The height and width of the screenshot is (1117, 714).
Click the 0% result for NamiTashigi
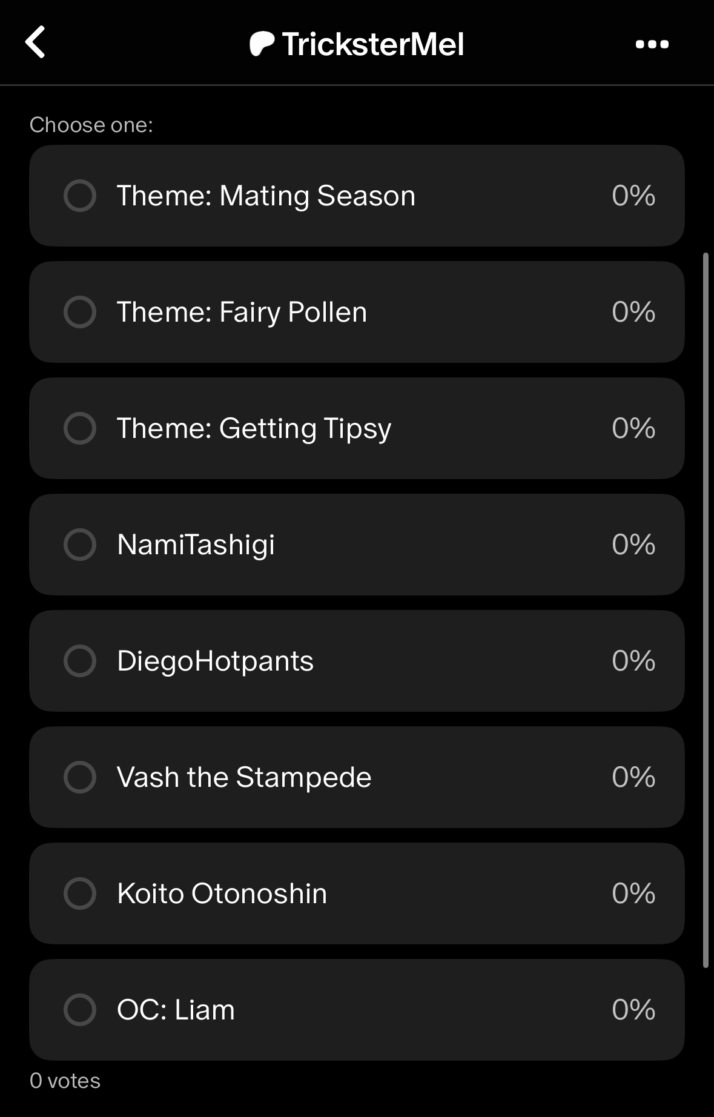[x=633, y=545]
